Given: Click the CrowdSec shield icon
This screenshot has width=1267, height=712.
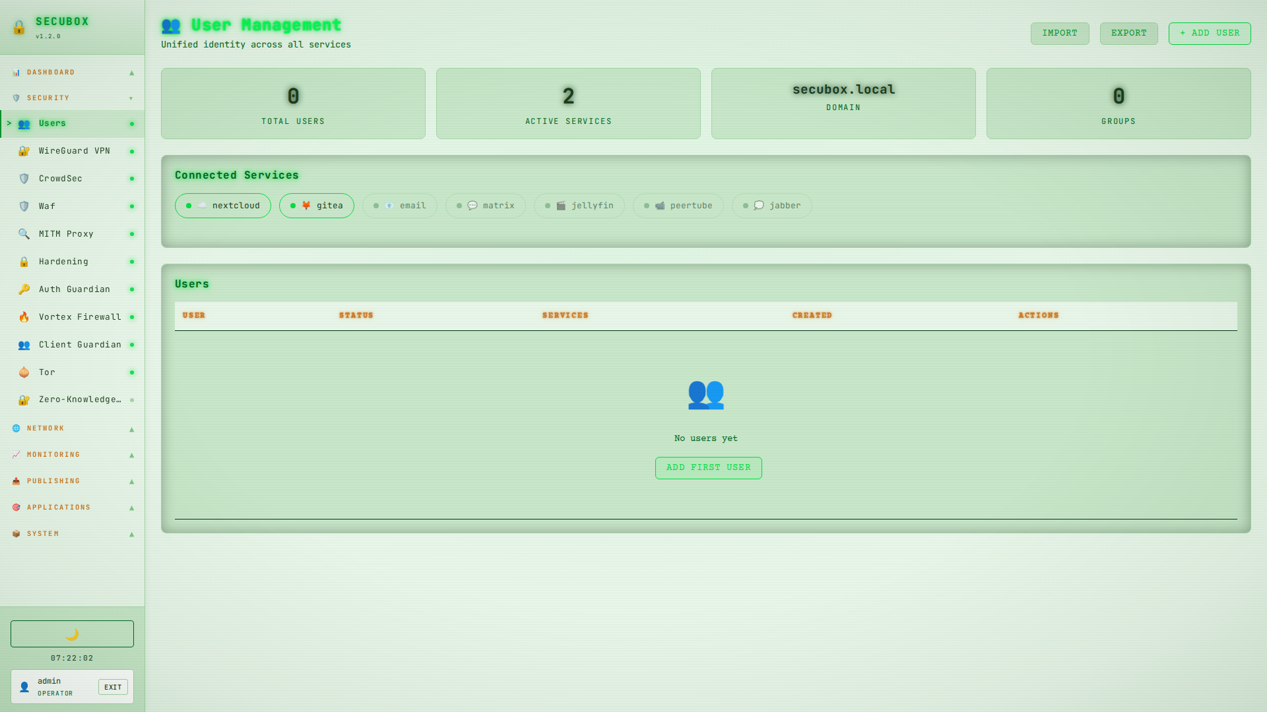Looking at the screenshot, I should 24,178.
